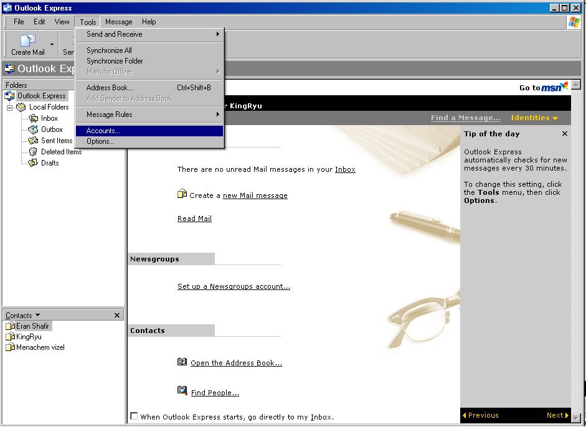Open the Contacts dropdown menu
The image size is (586, 427).
(23, 316)
